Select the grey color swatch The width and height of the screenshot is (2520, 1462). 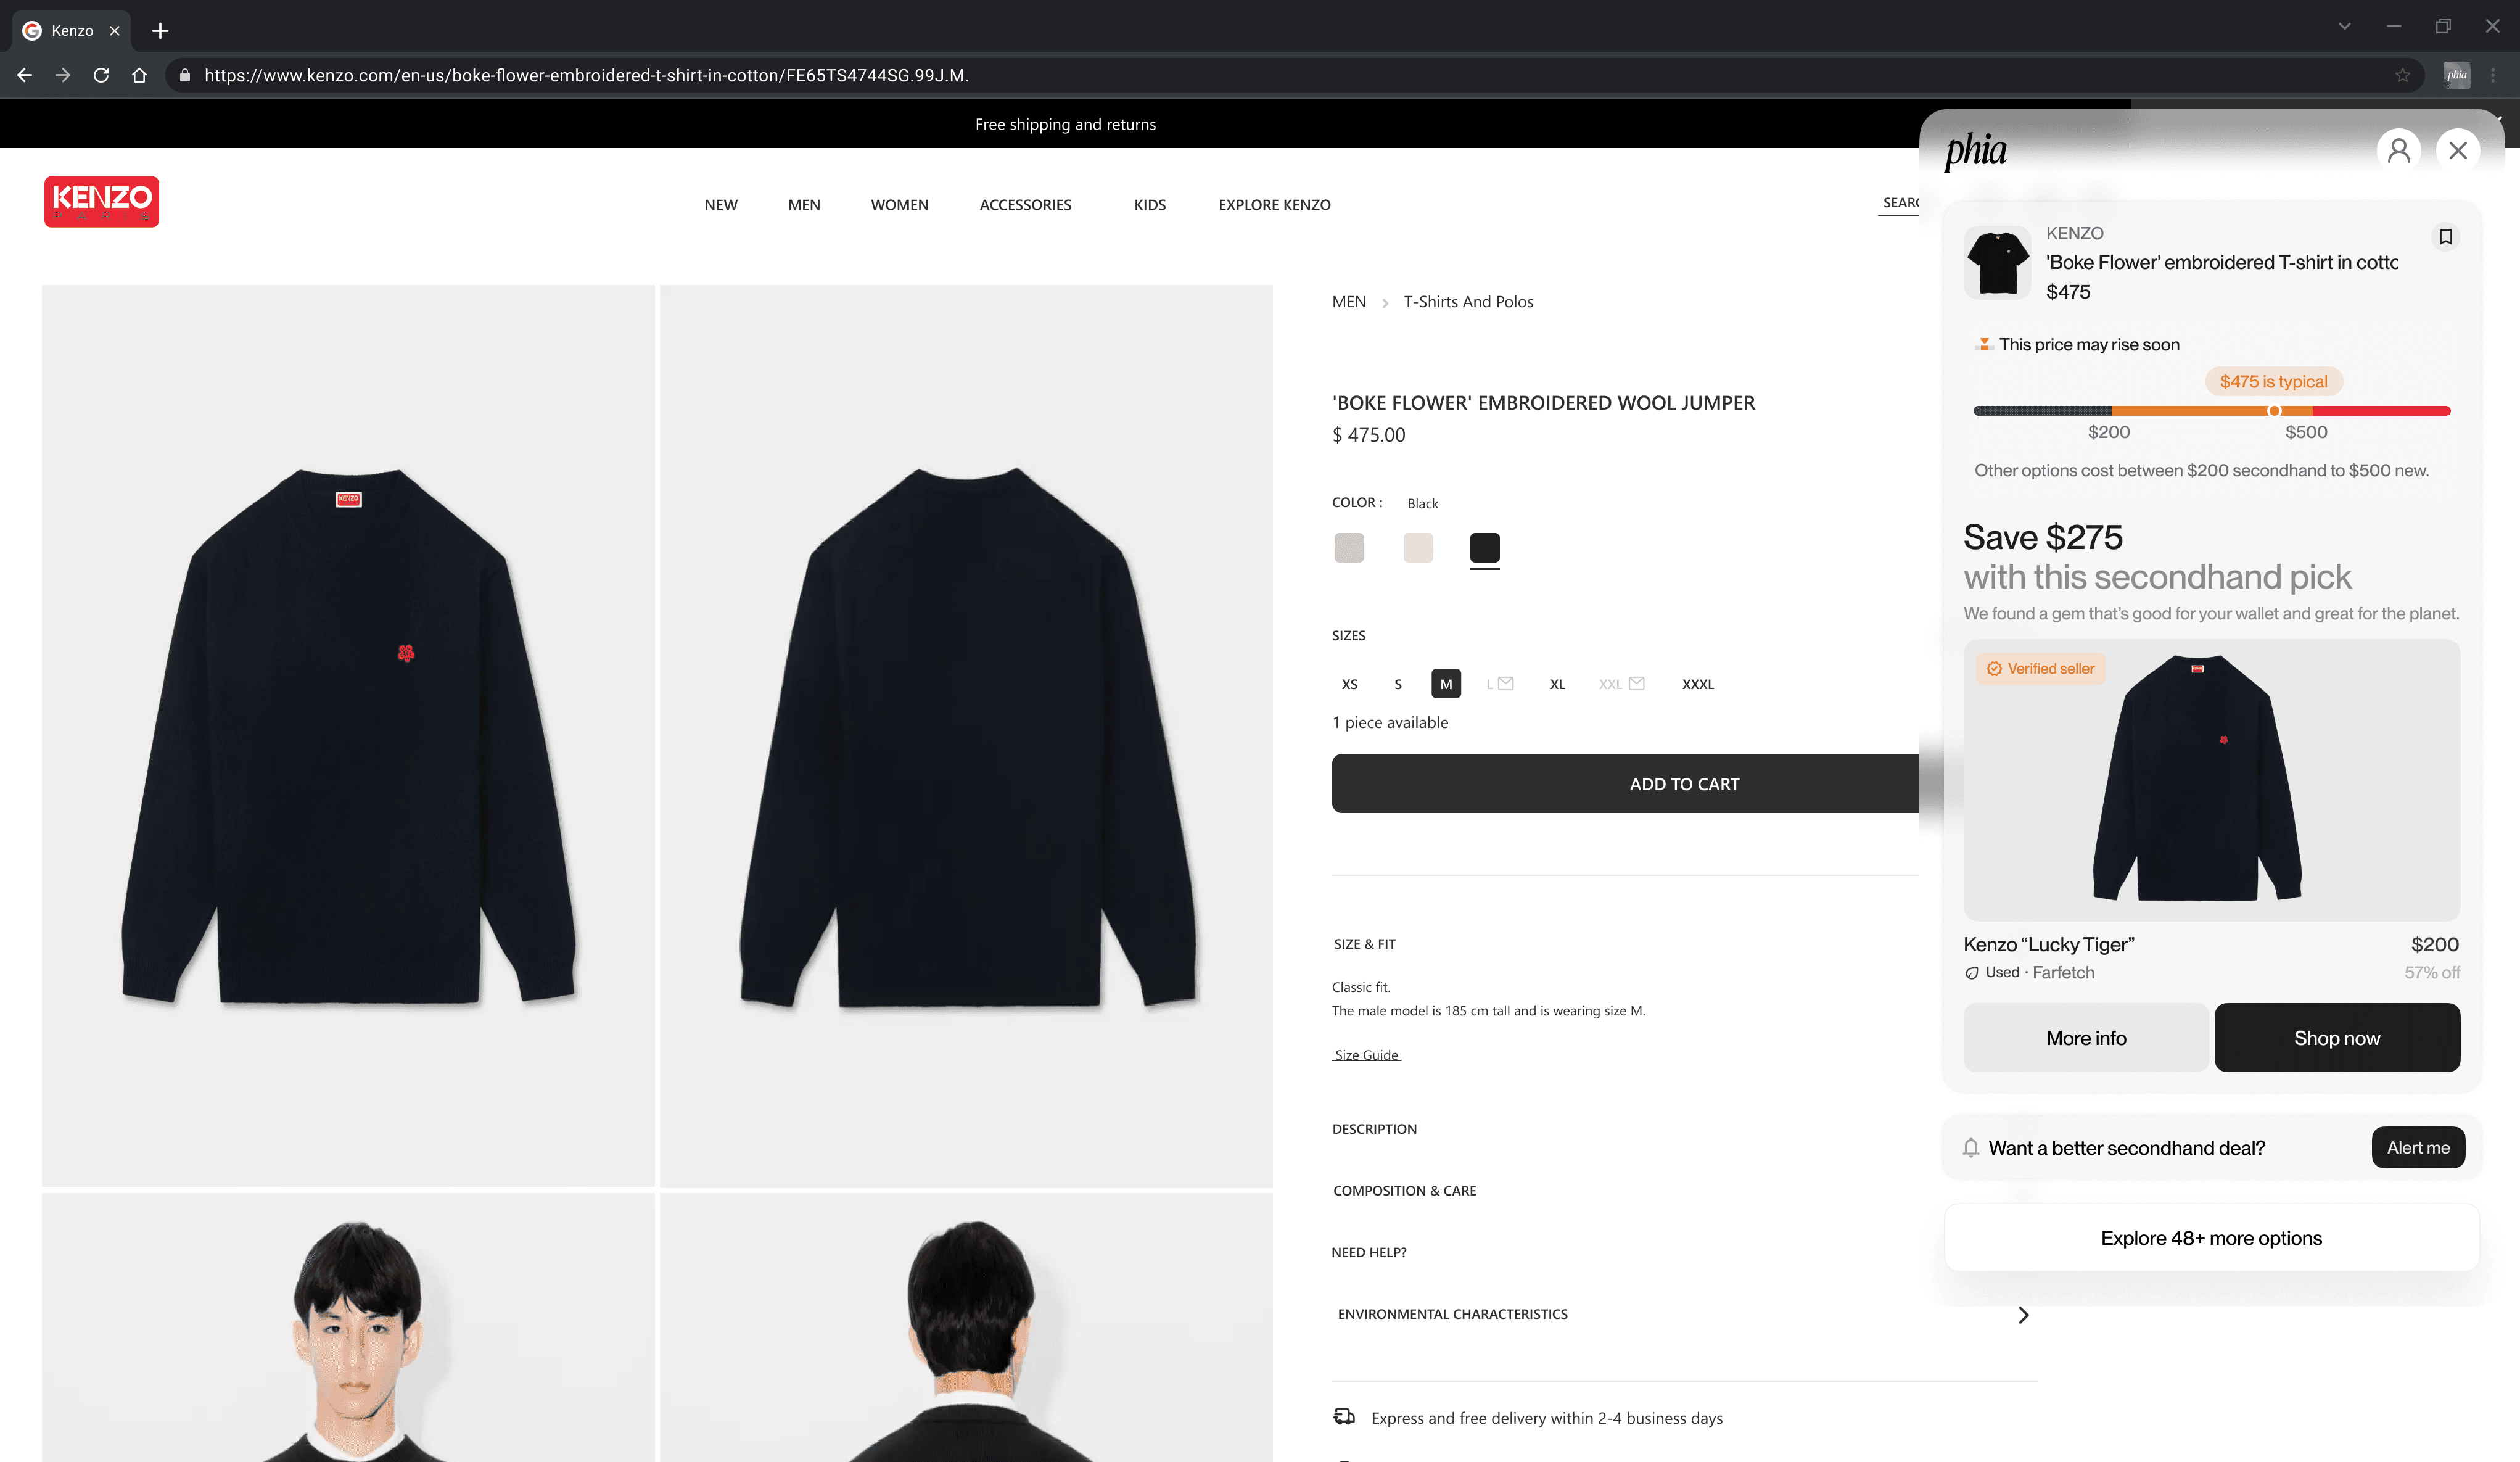(1349, 547)
